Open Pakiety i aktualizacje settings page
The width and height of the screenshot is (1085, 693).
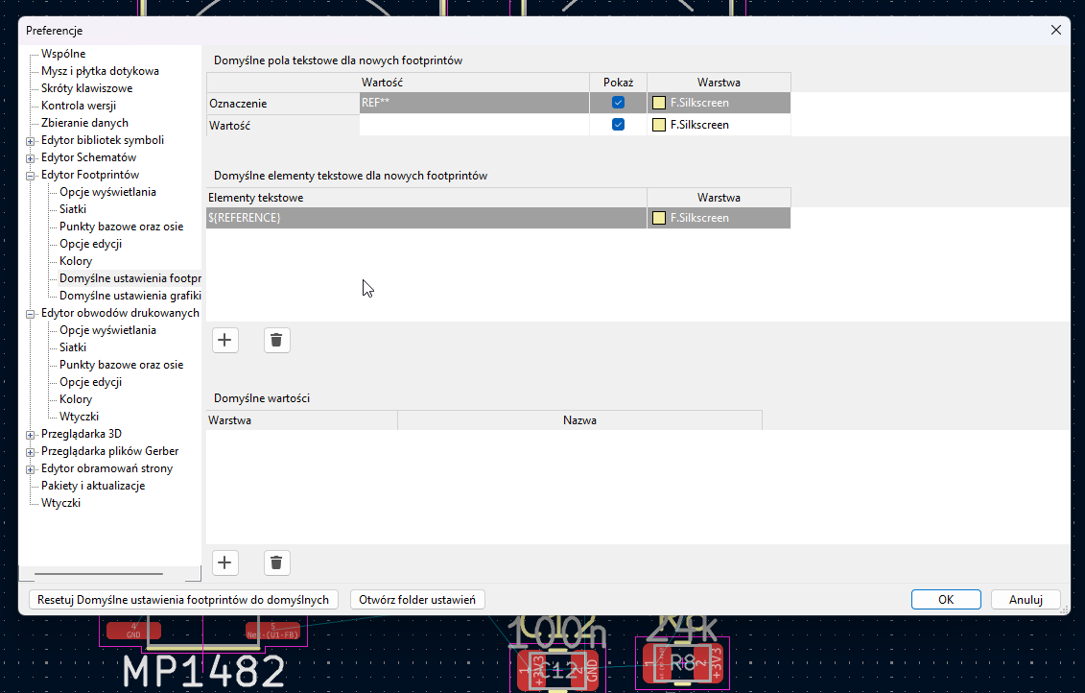(x=92, y=486)
